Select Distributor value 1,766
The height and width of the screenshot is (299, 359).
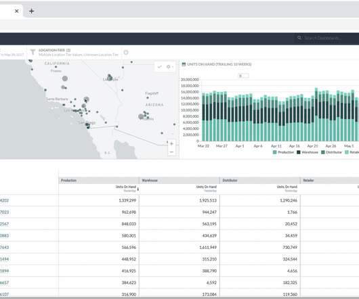(x=293, y=212)
